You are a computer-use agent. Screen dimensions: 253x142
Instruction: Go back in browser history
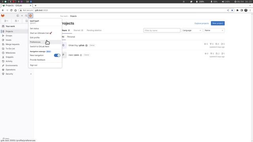pos(3,10)
